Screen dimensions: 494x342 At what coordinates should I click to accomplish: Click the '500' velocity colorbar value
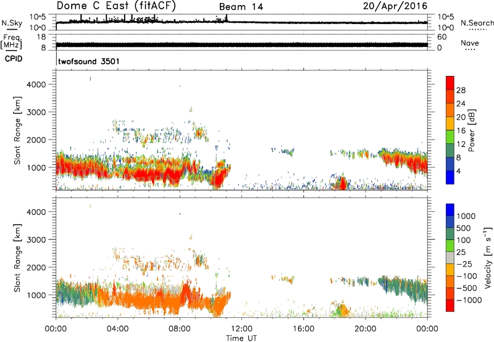(463, 228)
